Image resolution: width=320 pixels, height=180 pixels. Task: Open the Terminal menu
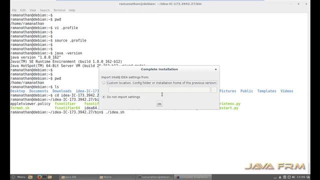point(59,10)
